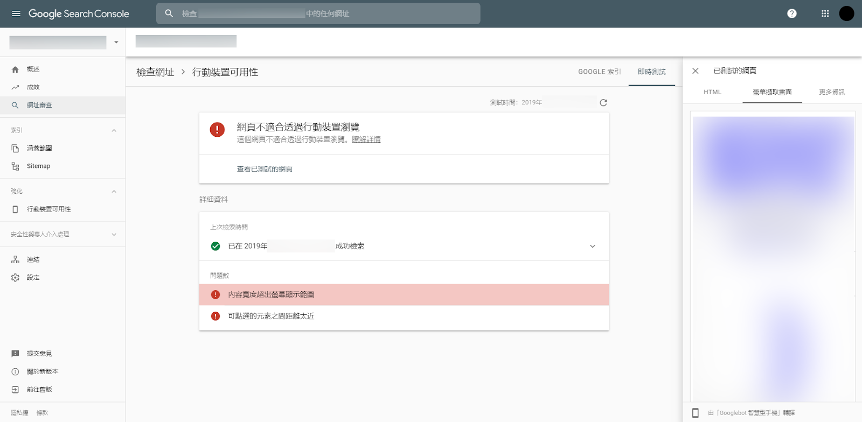Collapse the 強化 sidebar section
Image resolution: width=862 pixels, height=422 pixels.
coord(114,192)
